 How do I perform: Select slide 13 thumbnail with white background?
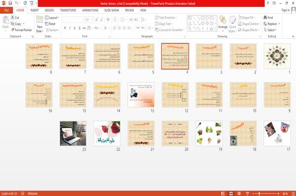click(x=141, y=95)
